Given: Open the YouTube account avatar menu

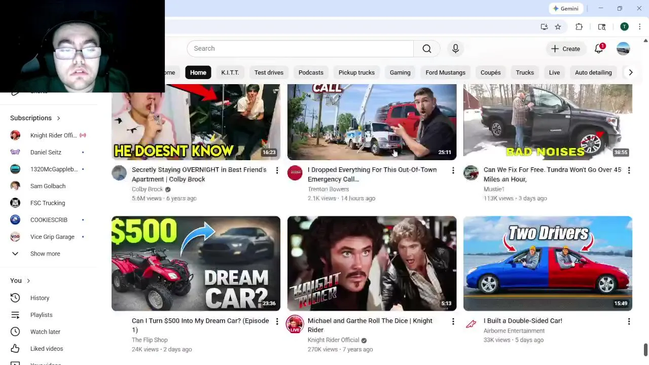Looking at the screenshot, I should [623, 49].
